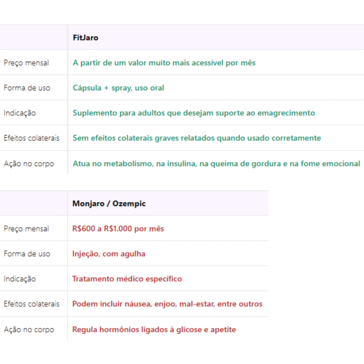Select the FitJaro accessible monthly price text
The width and height of the screenshot is (364, 364).
(x=164, y=63)
